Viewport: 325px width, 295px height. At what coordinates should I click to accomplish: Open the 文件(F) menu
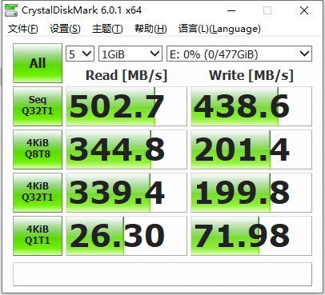pos(22,29)
